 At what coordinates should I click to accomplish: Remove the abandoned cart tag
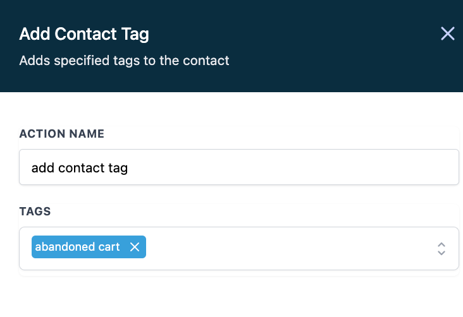[x=135, y=248]
